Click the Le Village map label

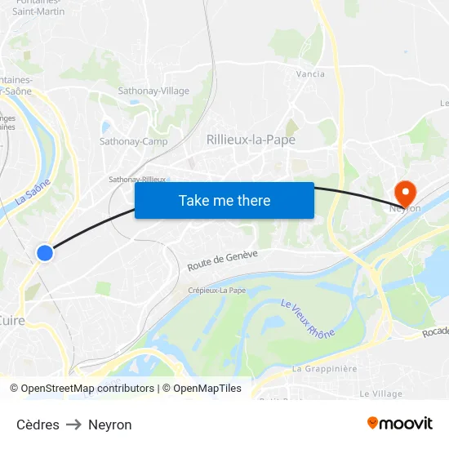[380, 394]
